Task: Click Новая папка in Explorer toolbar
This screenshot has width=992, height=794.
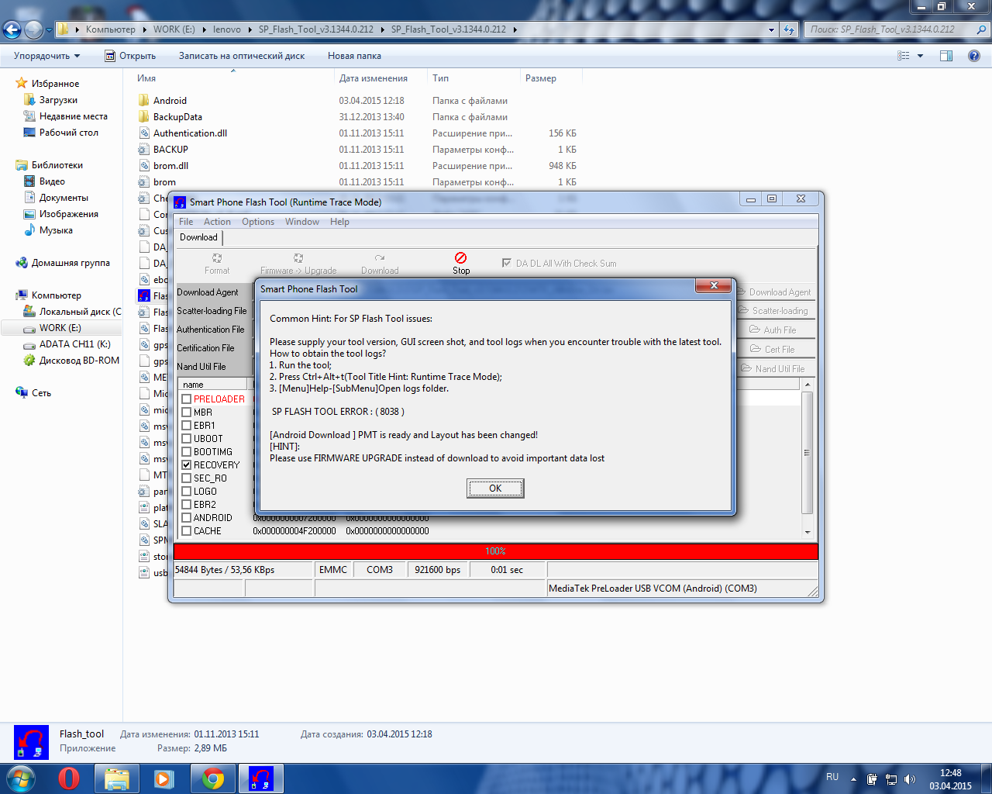Action: [x=354, y=56]
